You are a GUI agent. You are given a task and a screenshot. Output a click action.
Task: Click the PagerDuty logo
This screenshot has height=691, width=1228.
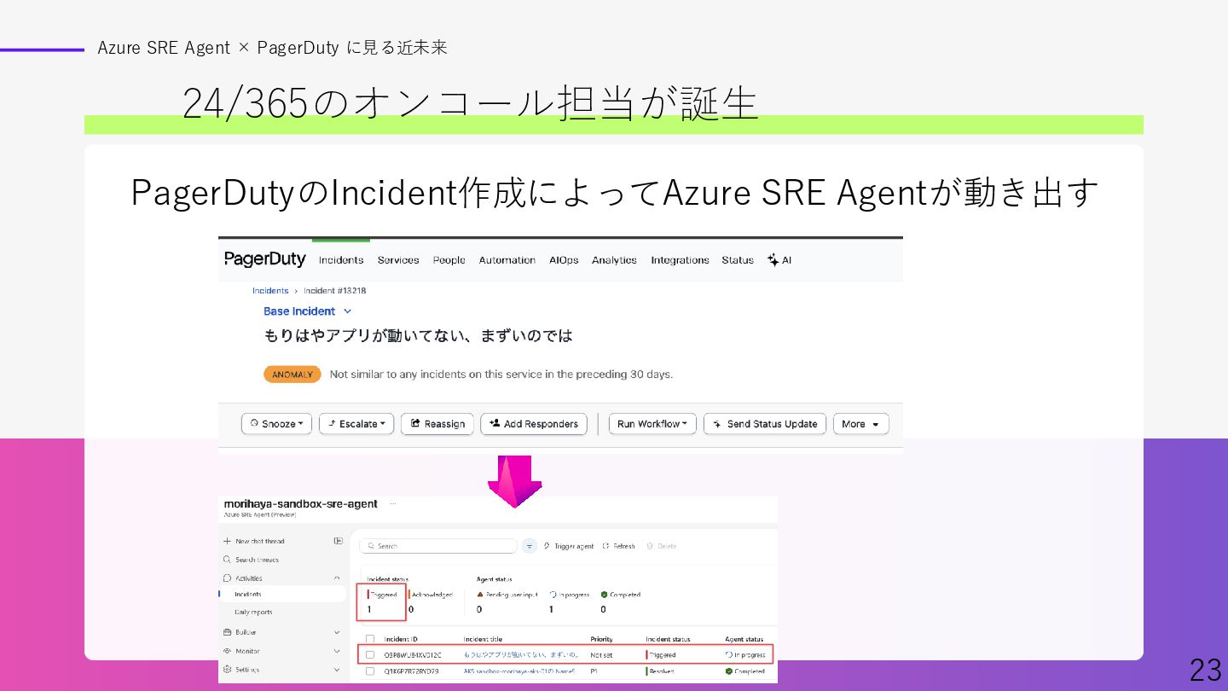[264, 259]
